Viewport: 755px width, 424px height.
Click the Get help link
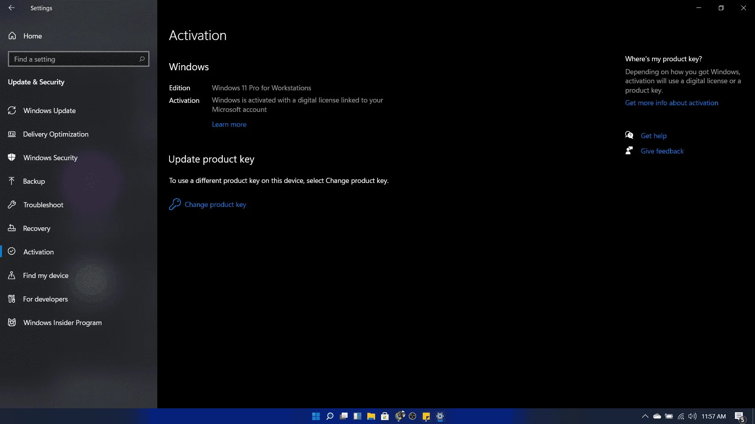coord(654,136)
